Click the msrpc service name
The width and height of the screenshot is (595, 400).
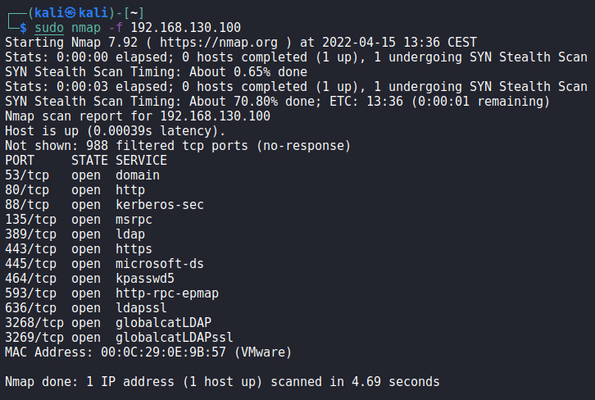134,220
